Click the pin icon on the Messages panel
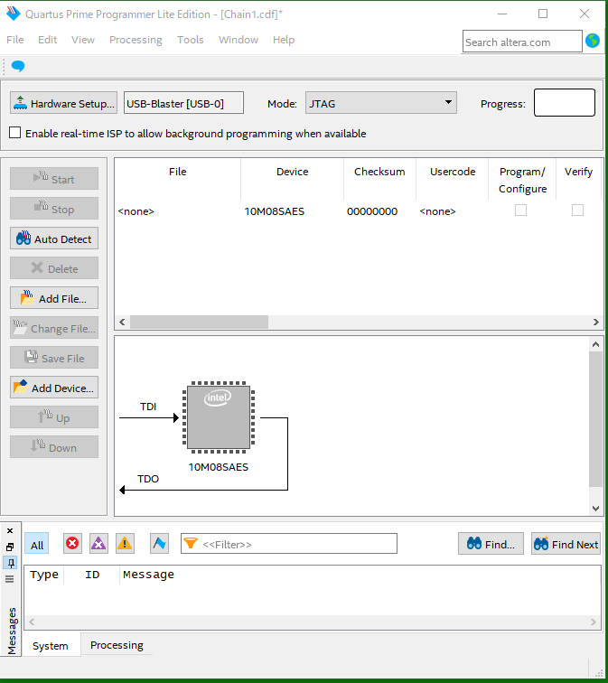Image resolution: width=608 pixels, height=683 pixels. click(x=11, y=563)
